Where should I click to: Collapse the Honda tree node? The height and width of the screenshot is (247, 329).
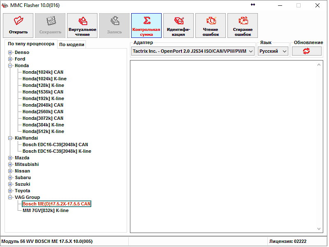tap(10, 65)
